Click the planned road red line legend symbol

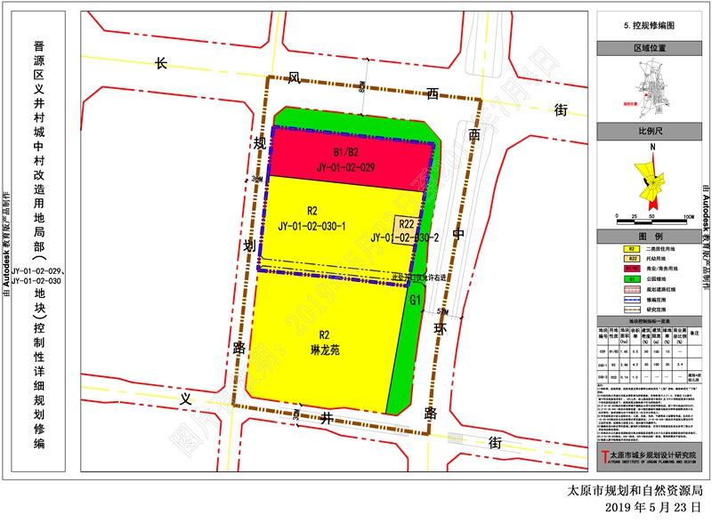click(x=631, y=287)
